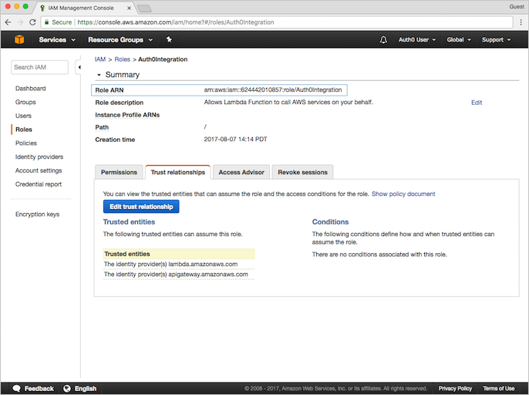The image size is (529, 395).
Task: Click the Feedback footer button
Action: pyautogui.click(x=33, y=389)
